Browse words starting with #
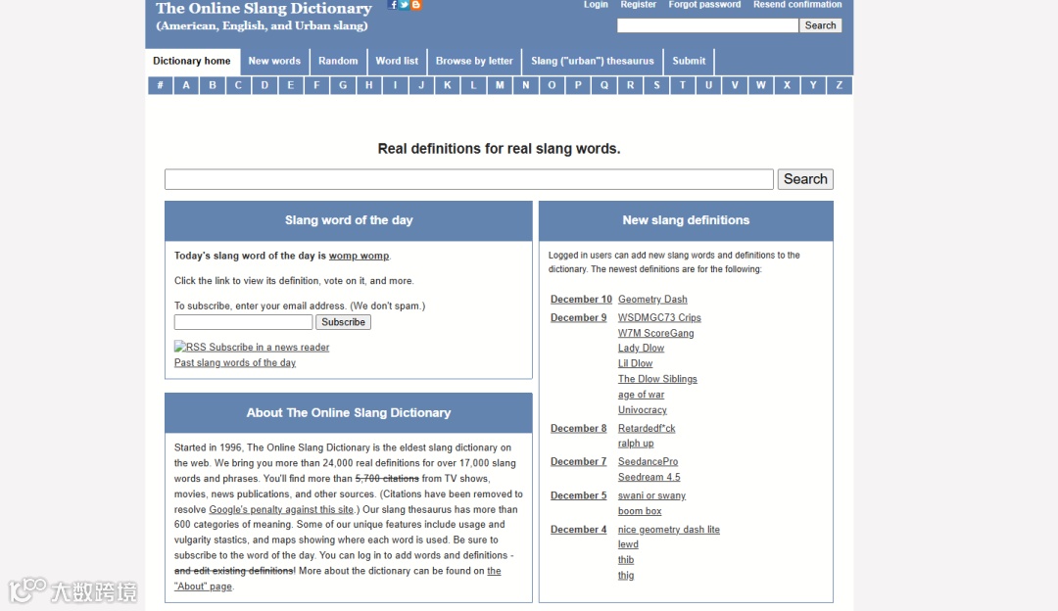The height and width of the screenshot is (611, 1058). (x=160, y=85)
